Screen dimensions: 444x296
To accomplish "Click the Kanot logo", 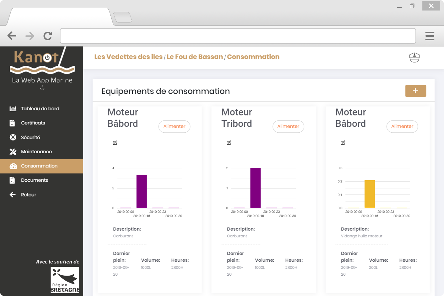I will point(42,61).
